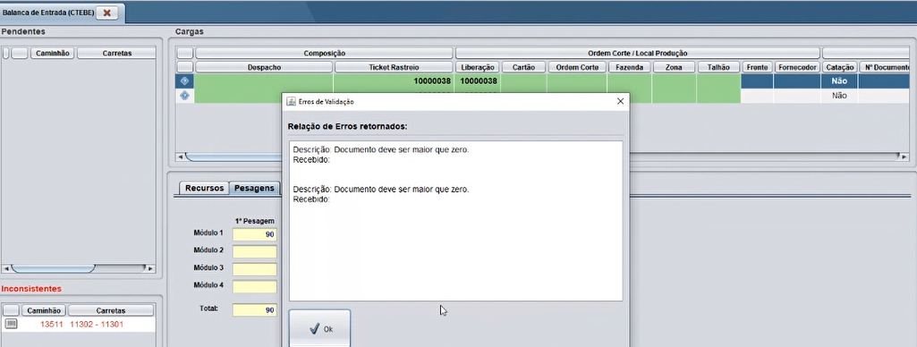The height and width of the screenshot is (347, 917).
Task: Click the Pendentes scrollbar right arrow
Action: 150,268
